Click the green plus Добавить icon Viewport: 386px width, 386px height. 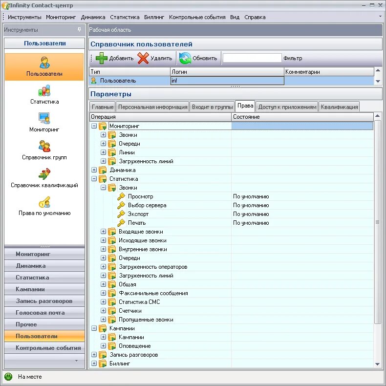pyautogui.click(x=102, y=58)
